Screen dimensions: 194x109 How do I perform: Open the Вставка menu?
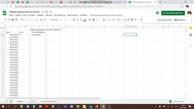coord(32,15)
